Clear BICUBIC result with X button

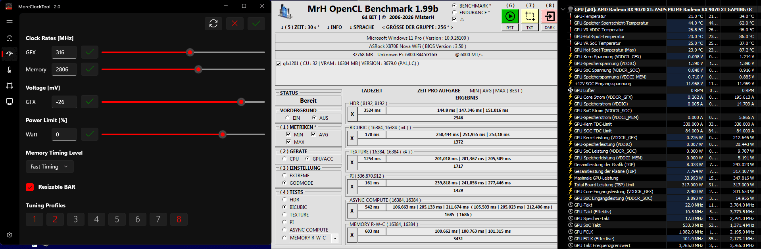point(352,138)
